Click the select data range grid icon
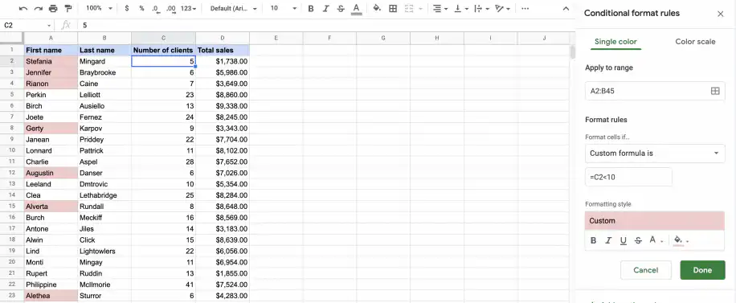This screenshot has height=303, width=736. pos(715,91)
